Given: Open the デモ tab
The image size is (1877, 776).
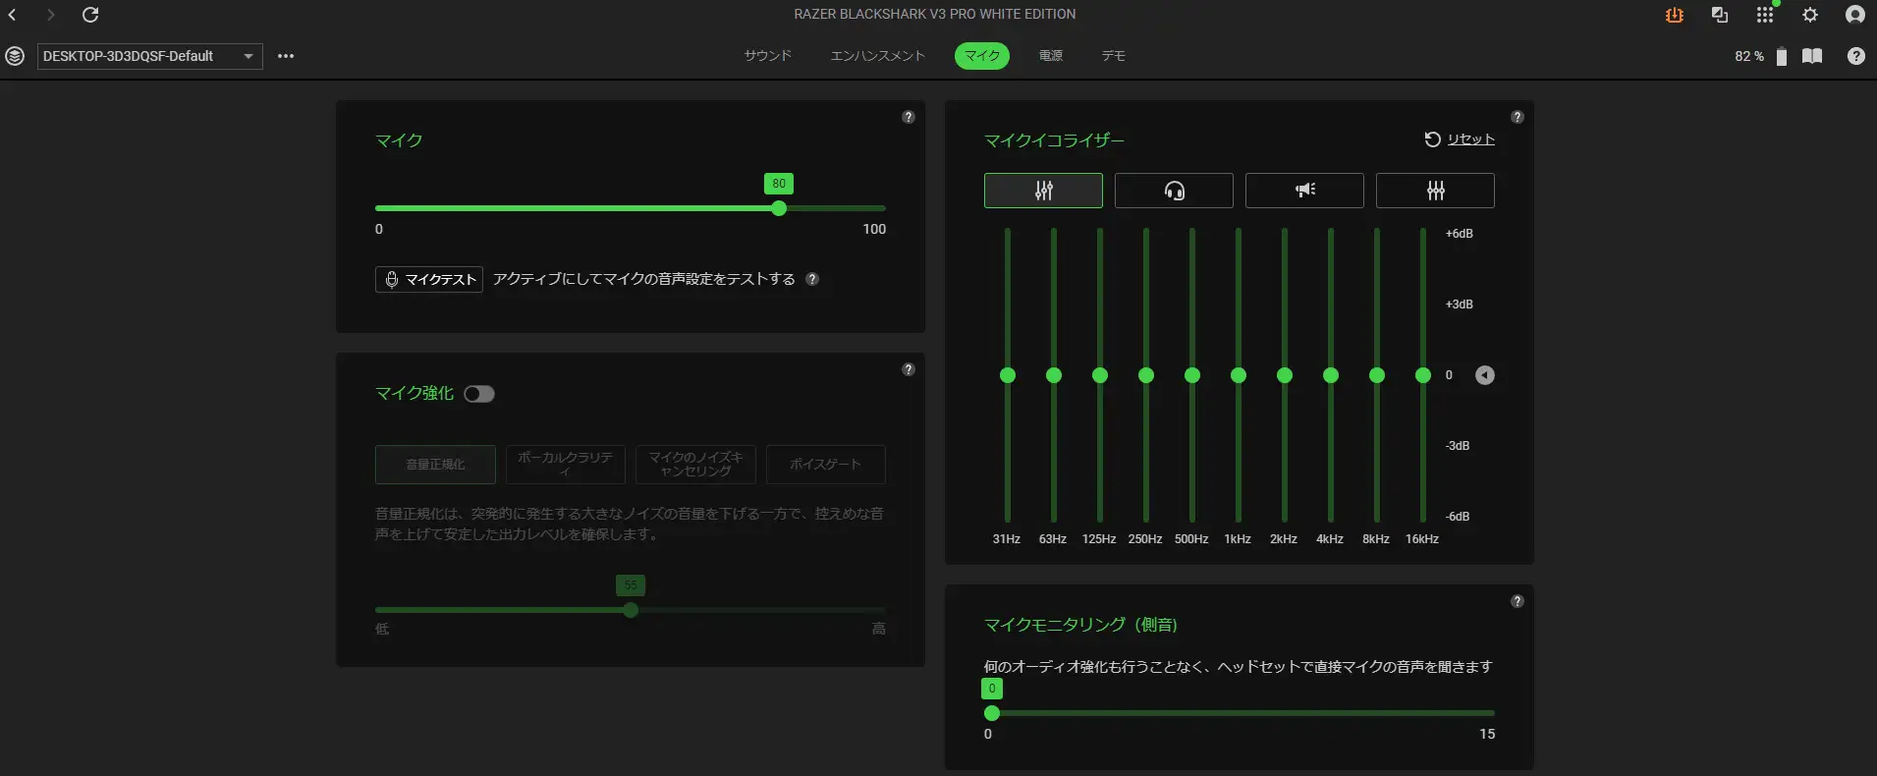Looking at the screenshot, I should click(1114, 56).
